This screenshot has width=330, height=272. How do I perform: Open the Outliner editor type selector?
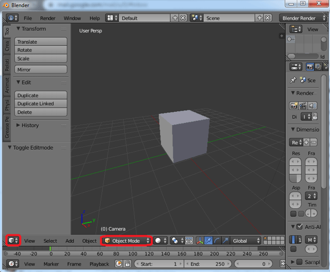[296, 29]
